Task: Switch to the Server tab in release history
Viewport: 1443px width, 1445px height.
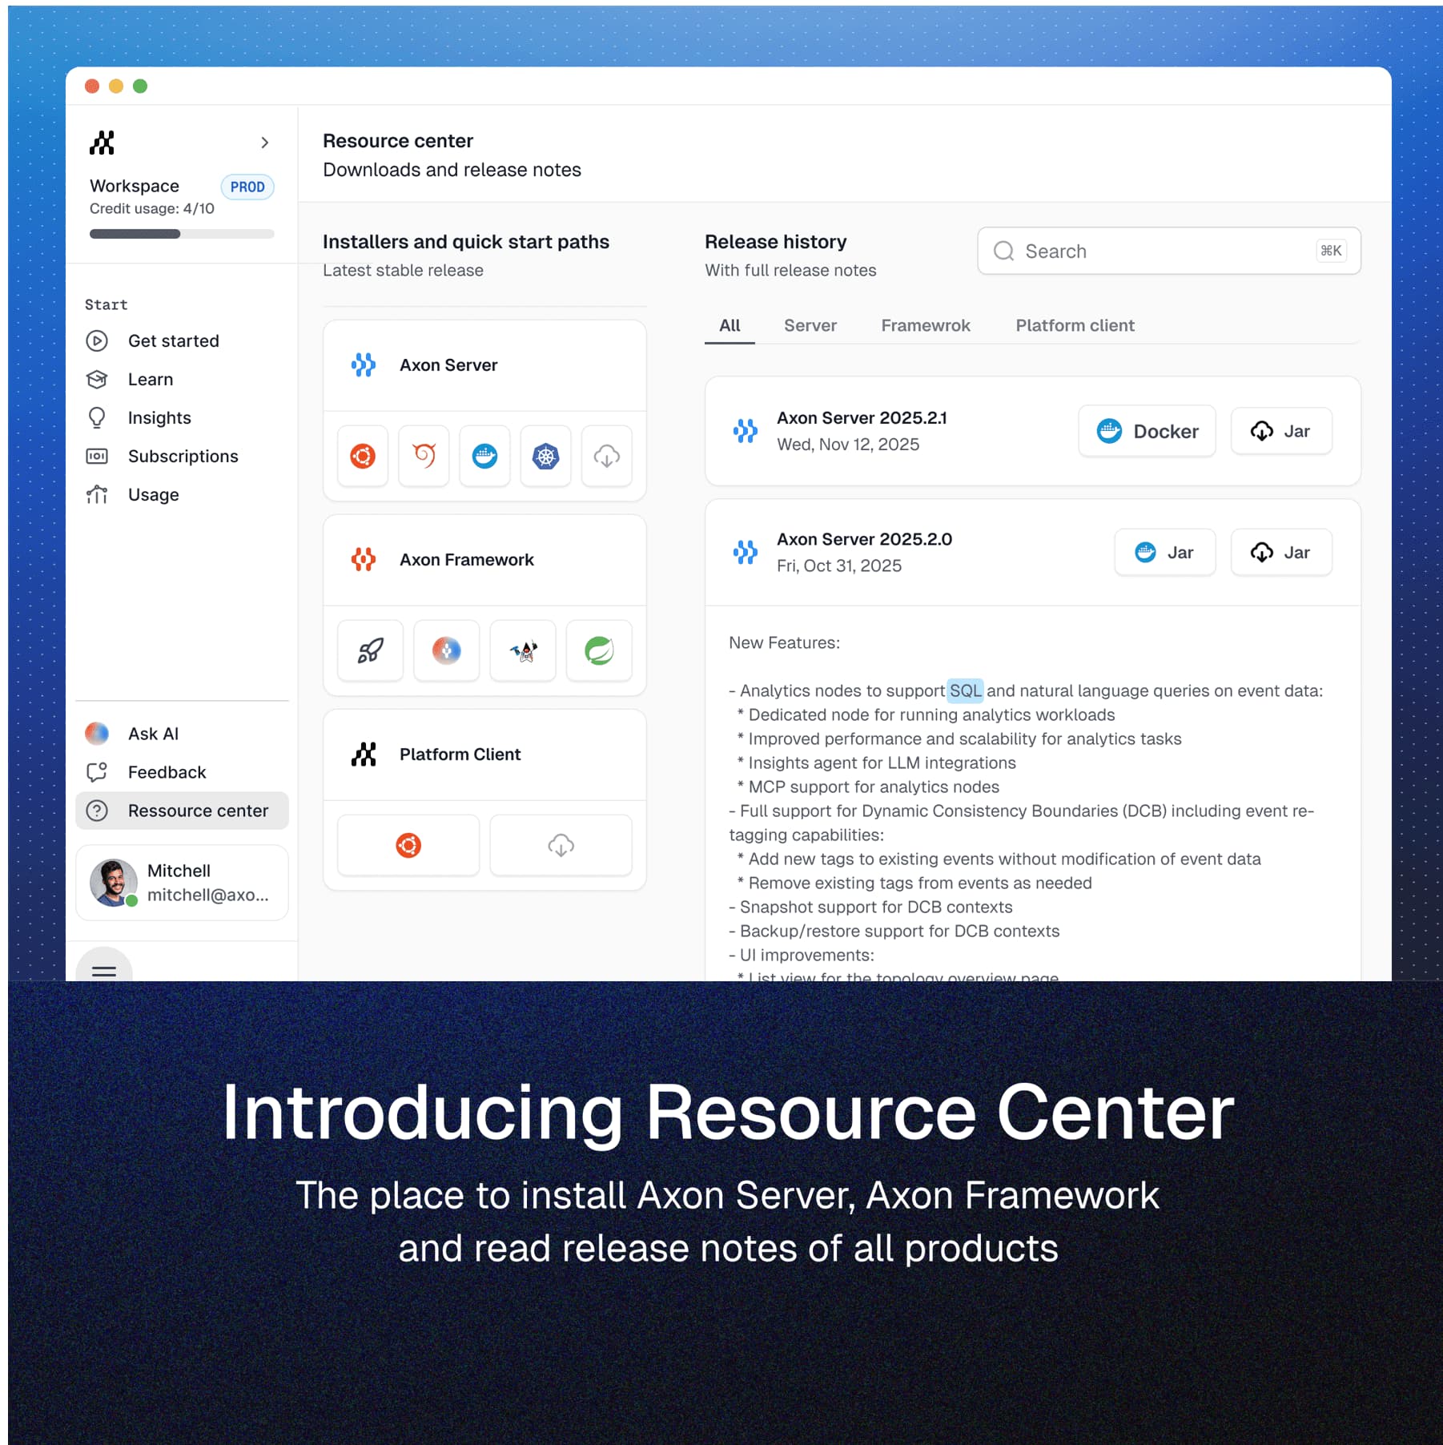Action: click(x=810, y=325)
